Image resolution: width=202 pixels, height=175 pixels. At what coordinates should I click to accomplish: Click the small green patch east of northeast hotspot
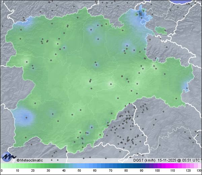(161, 31)
